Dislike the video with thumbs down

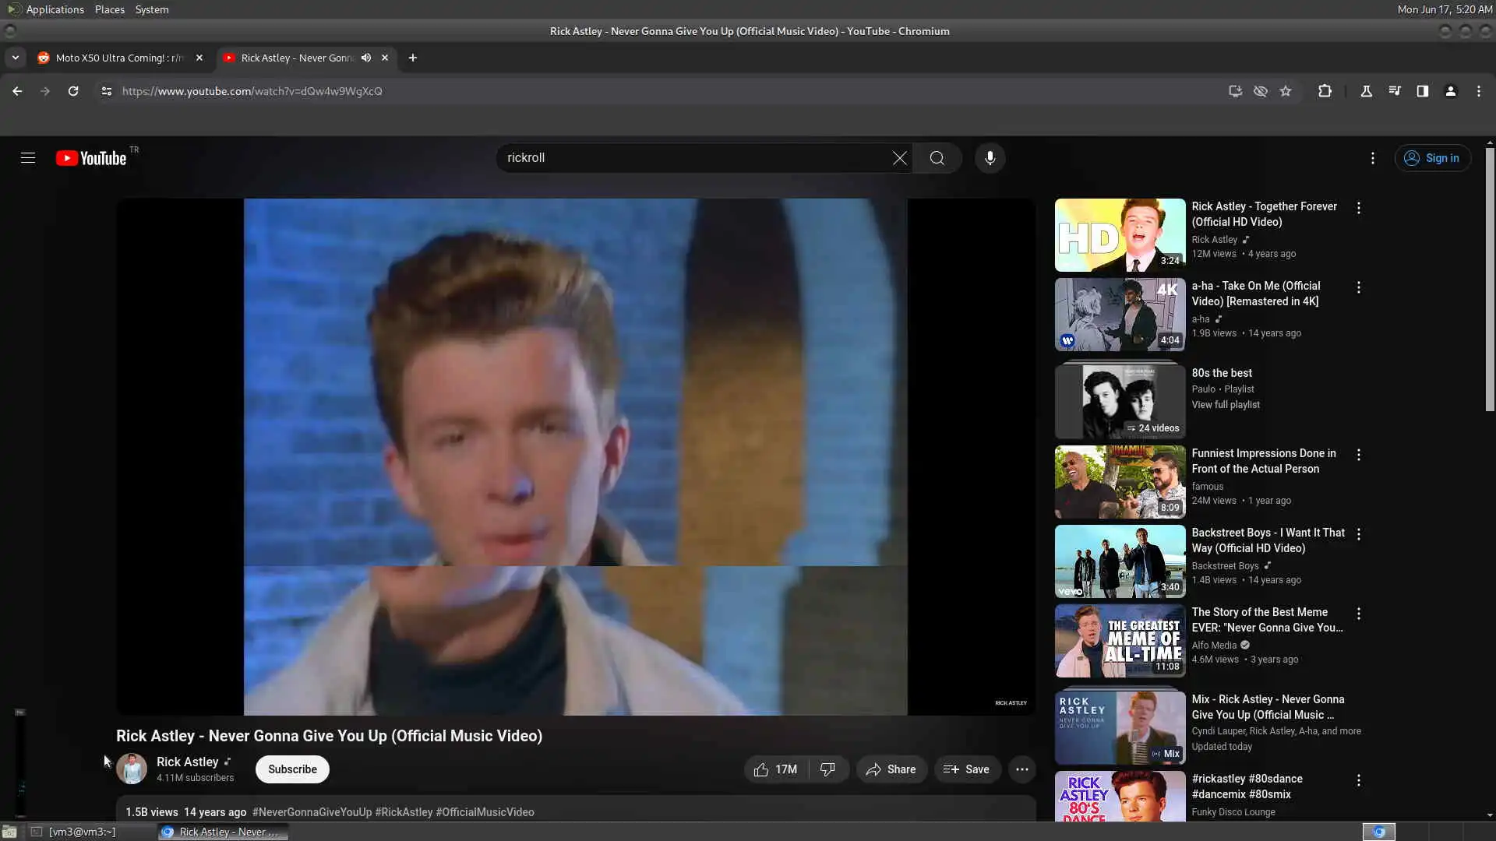(x=827, y=769)
